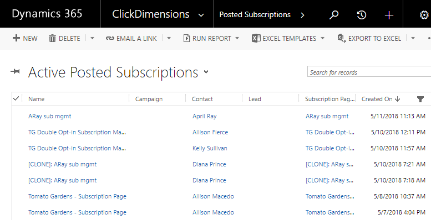Open Kelly Sullivan's TG Double Opt-in subscription name
This screenshot has width=431, height=220.
click(77, 148)
